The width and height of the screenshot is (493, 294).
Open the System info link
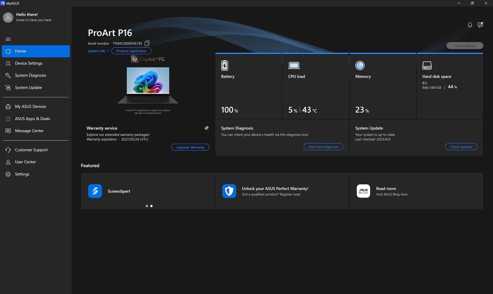97,51
